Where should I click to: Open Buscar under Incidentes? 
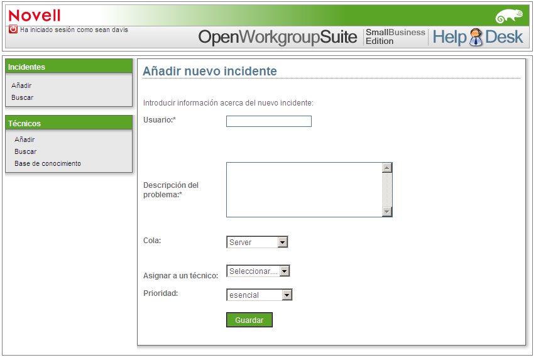coord(22,97)
